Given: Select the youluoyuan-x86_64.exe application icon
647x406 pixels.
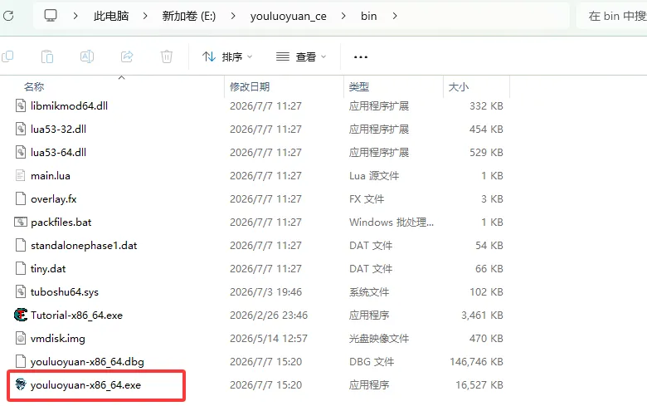Looking at the screenshot, I should pos(20,384).
